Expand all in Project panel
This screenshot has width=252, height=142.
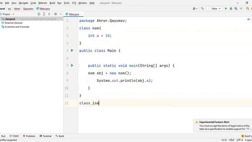44,14
